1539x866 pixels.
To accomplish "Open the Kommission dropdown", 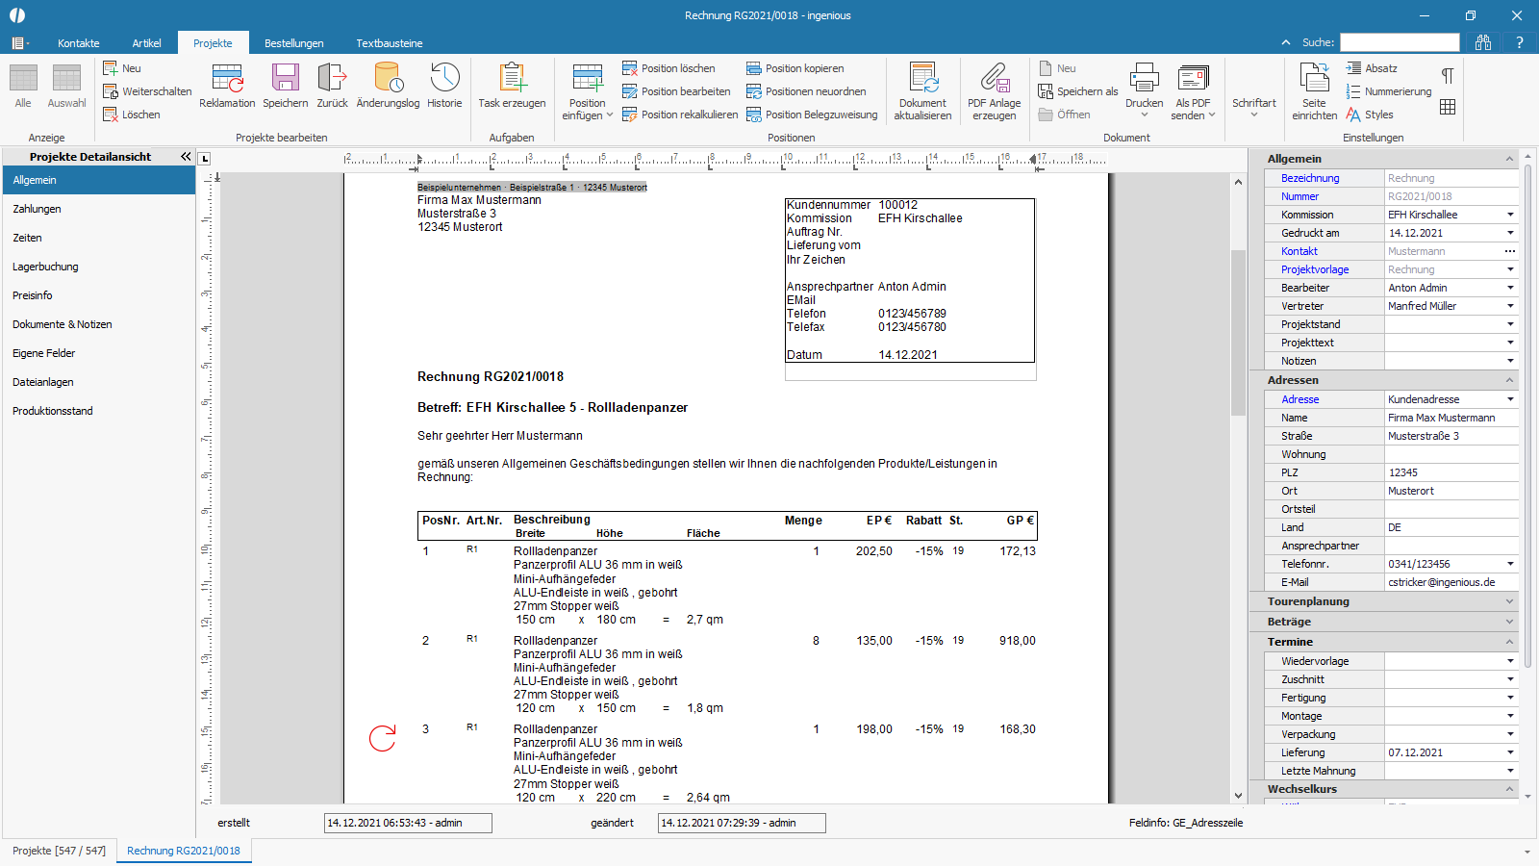I will point(1510,215).
